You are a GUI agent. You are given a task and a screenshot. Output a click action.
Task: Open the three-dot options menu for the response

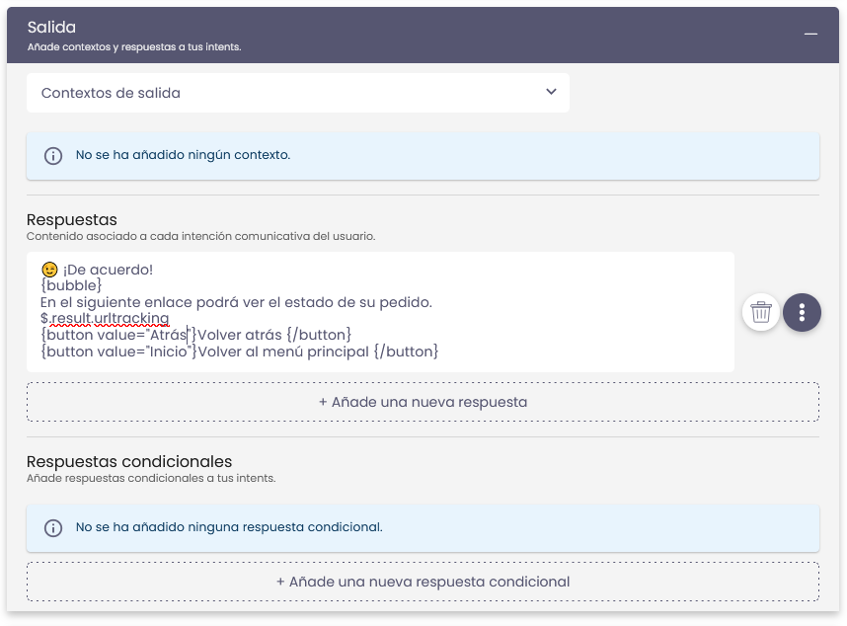(x=802, y=312)
